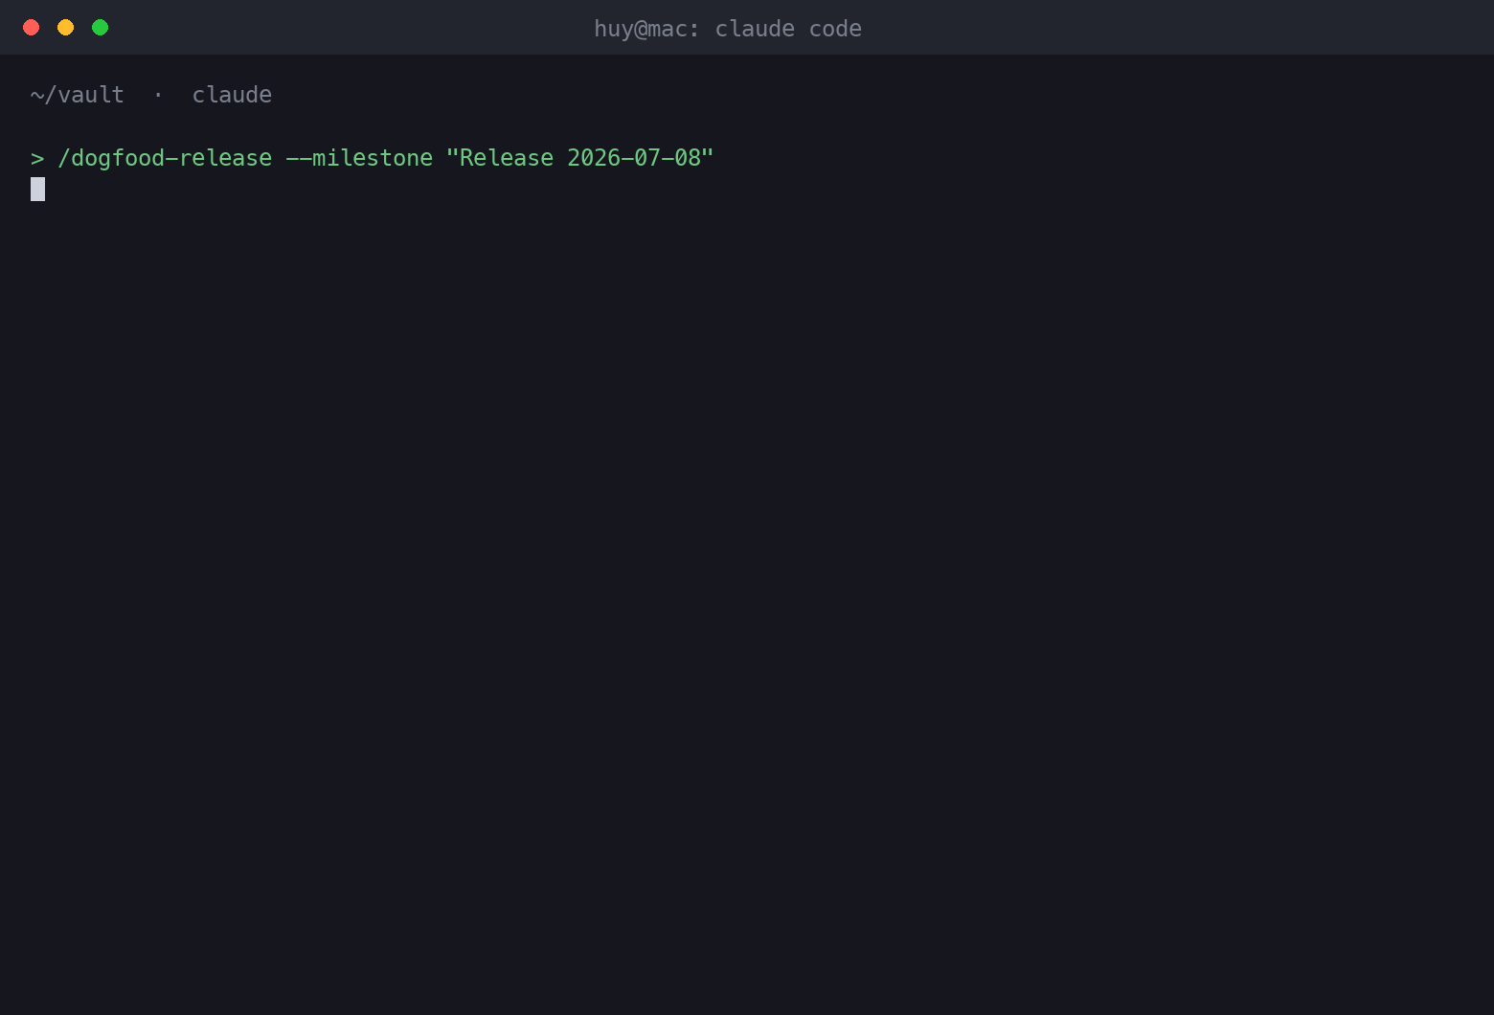Screen dimensions: 1494x1015
Task: Place cursor on /dogfood-release command
Action: [x=165, y=158]
